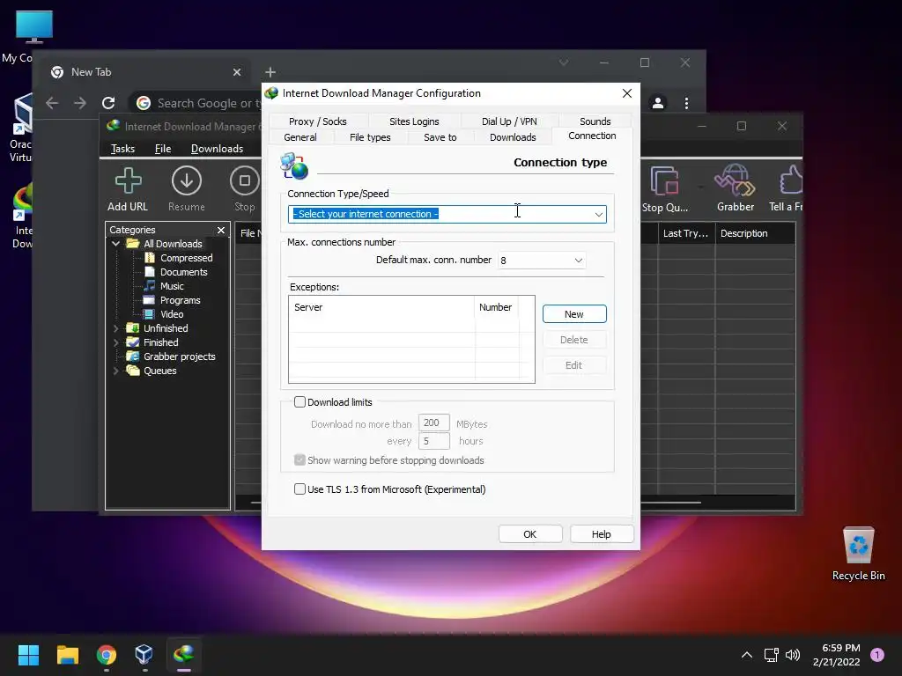Click the Number column header in Exceptions
Viewport: 902px width, 676px height.
pyautogui.click(x=496, y=307)
